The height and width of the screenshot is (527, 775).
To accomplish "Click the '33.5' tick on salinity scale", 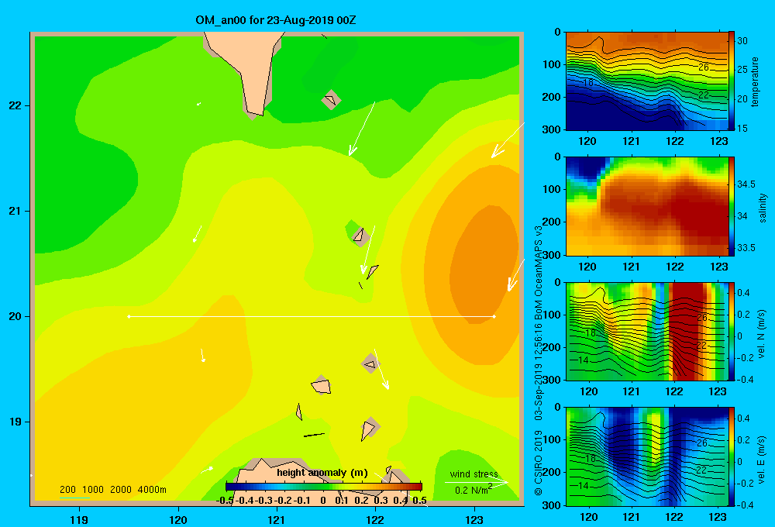I will 746,248.
